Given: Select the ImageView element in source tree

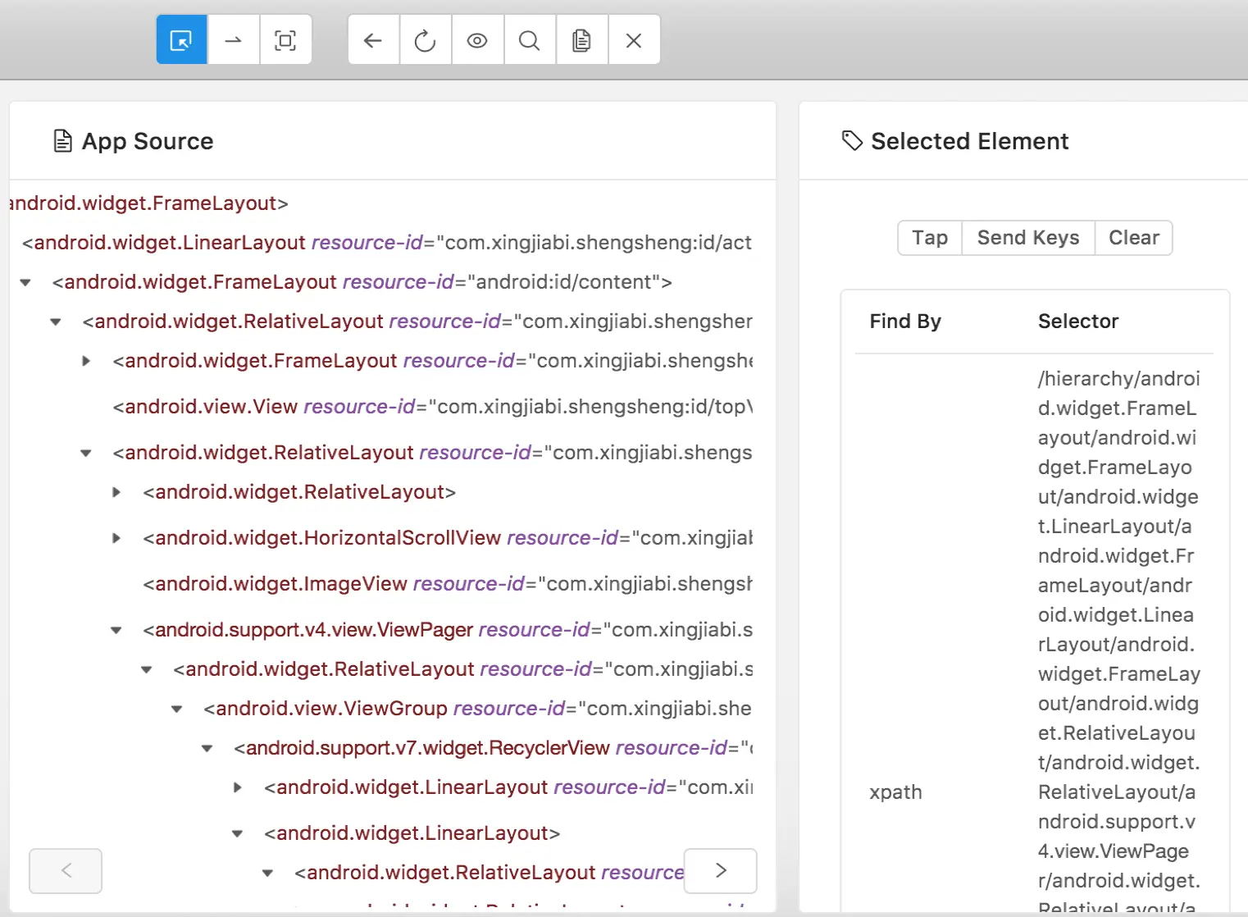Looking at the screenshot, I should coord(447,584).
